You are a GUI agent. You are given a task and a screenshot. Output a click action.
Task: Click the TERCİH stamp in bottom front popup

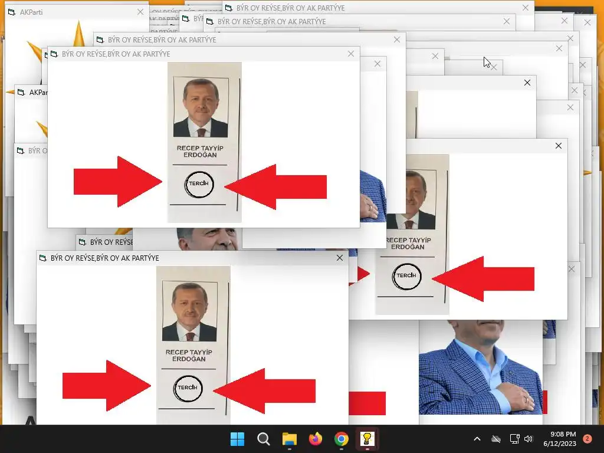click(188, 388)
